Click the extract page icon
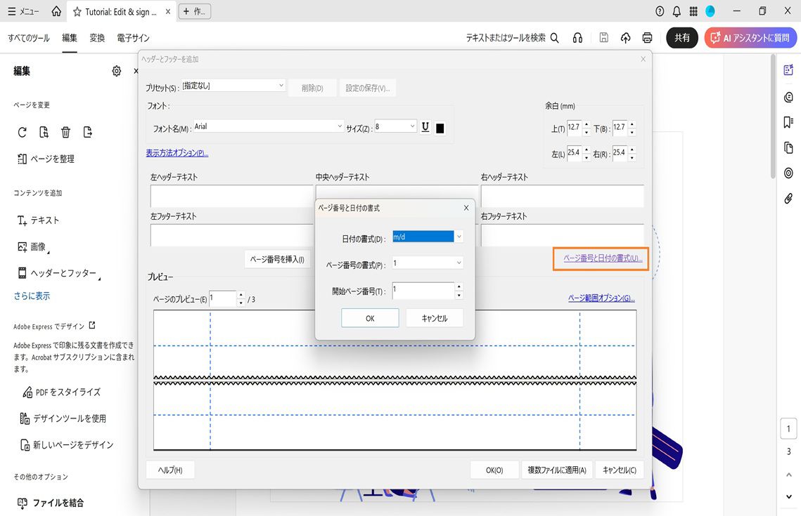The image size is (801, 516). pyautogui.click(x=86, y=131)
